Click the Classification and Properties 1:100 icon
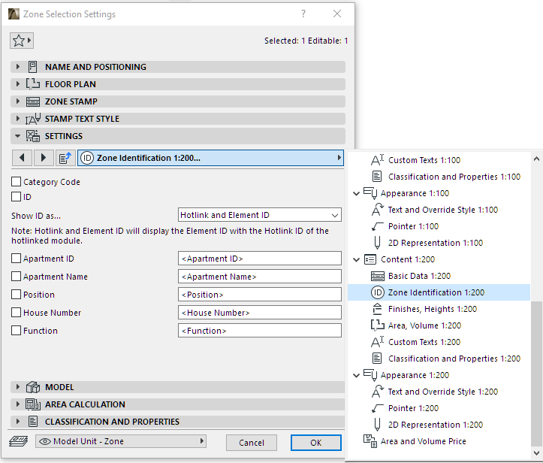543x463 pixels. tap(377, 177)
